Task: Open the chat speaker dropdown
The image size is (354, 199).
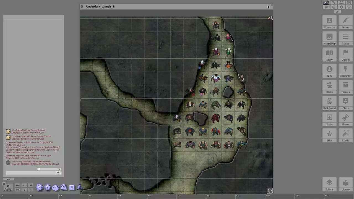Action: click(x=49, y=169)
